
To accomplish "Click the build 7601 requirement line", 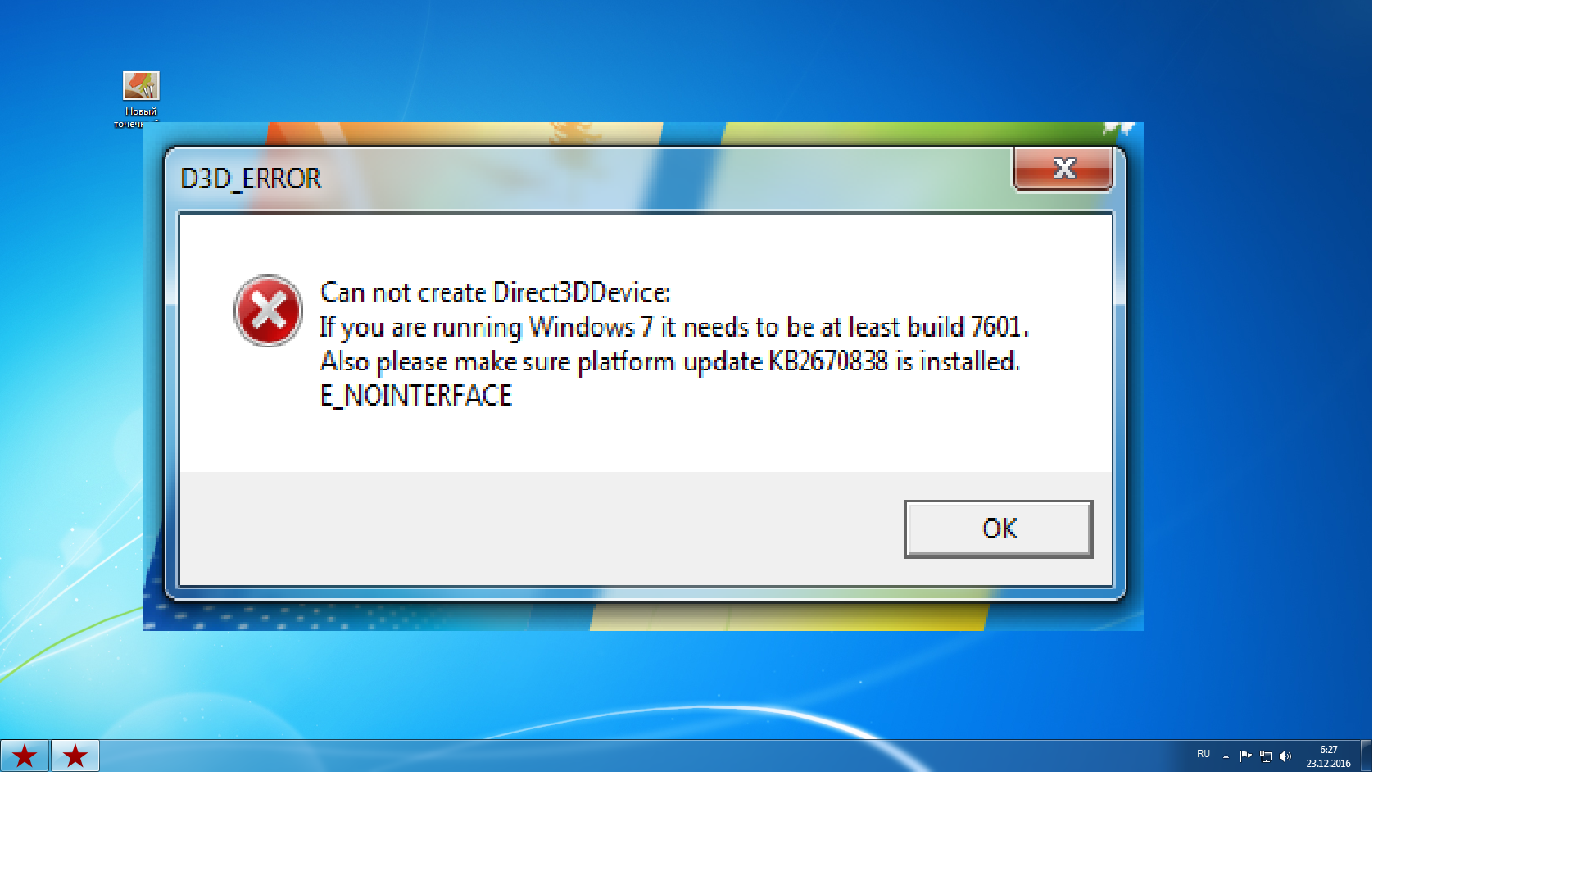I will point(674,327).
